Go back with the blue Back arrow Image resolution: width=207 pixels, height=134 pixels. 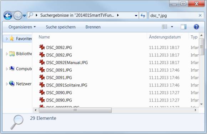pos(8,16)
